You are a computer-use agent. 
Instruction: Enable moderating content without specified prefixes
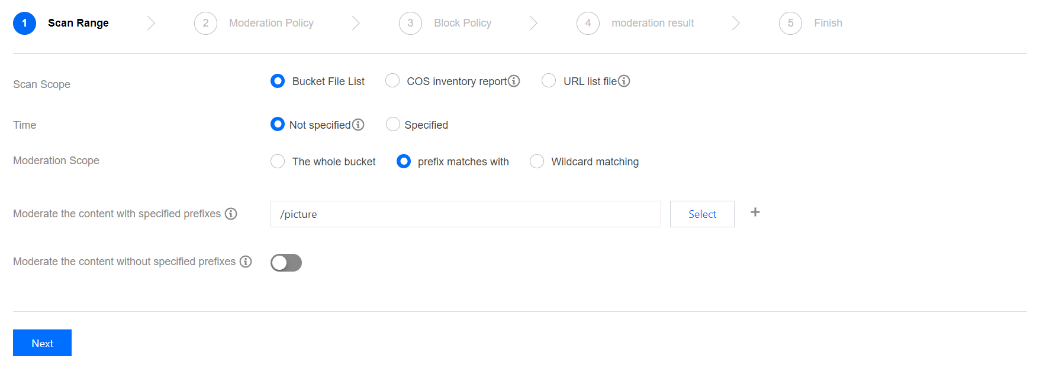(x=286, y=263)
